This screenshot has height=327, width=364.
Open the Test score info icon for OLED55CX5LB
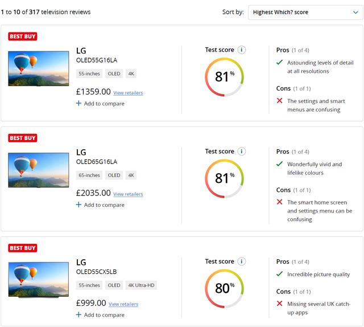(241, 261)
